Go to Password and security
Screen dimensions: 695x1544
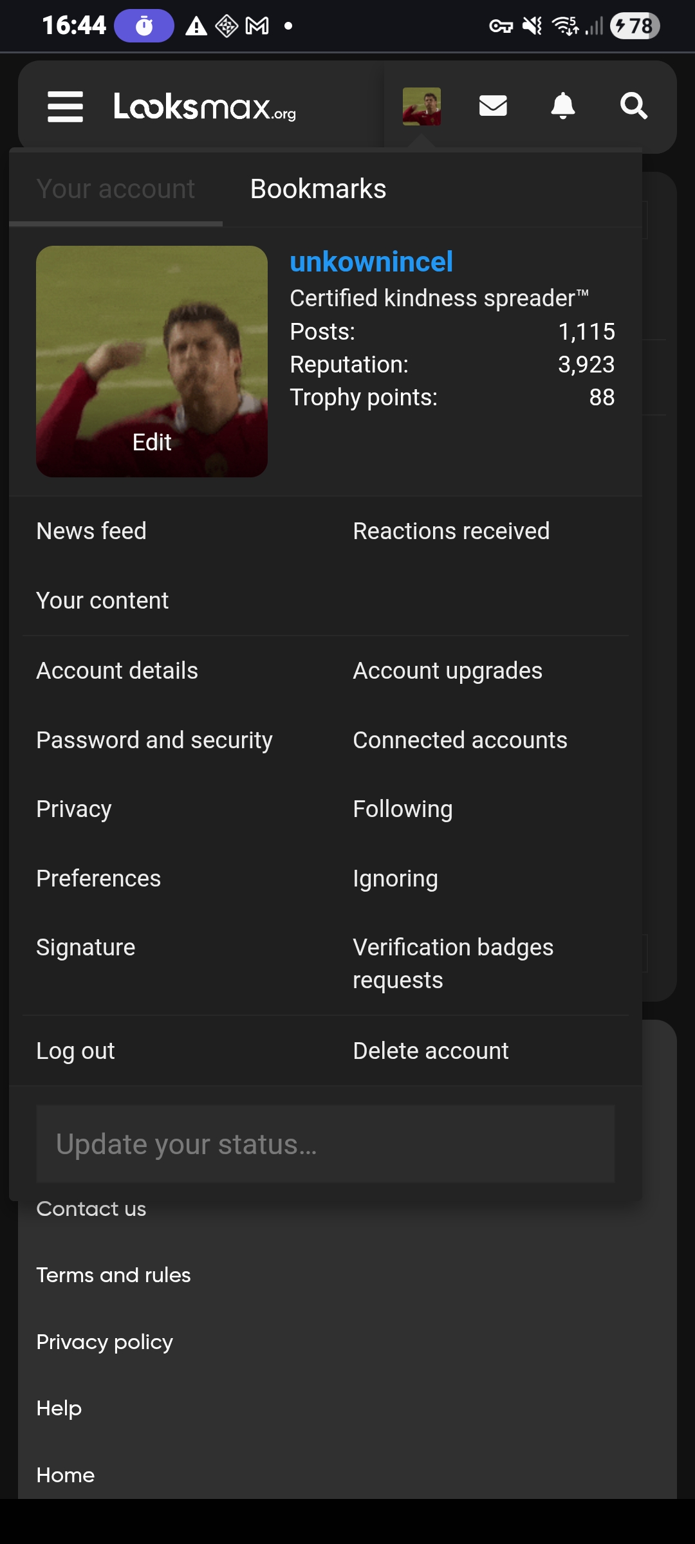(x=154, y=740)
